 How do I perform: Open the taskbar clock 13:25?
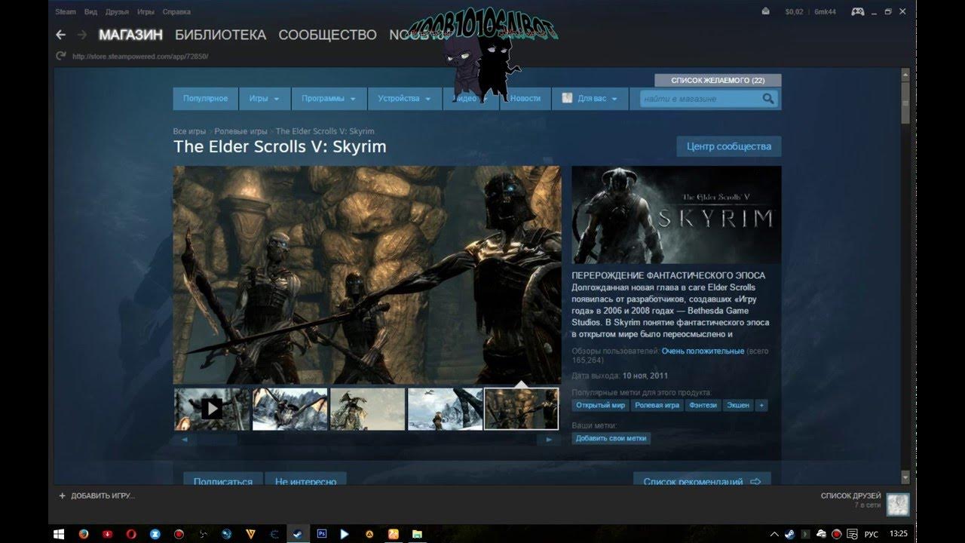[899, 534]
